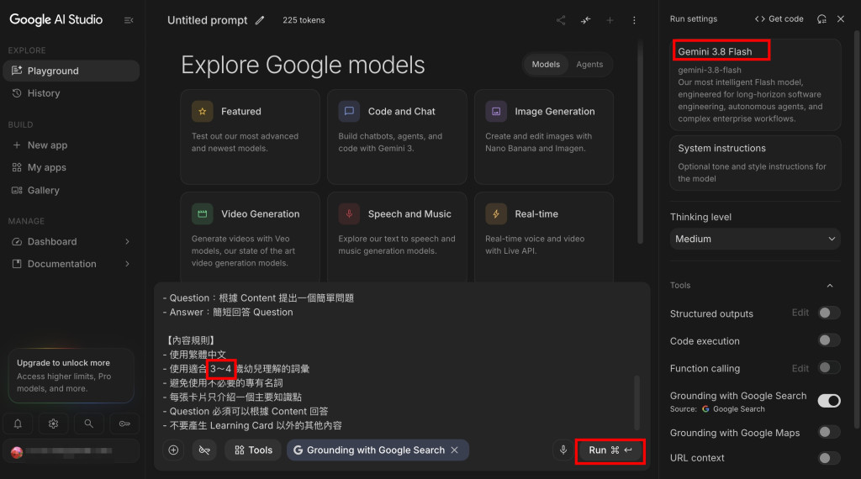Switch to the Agents tab
Screen dimensions: 861x479
(589, 65)
